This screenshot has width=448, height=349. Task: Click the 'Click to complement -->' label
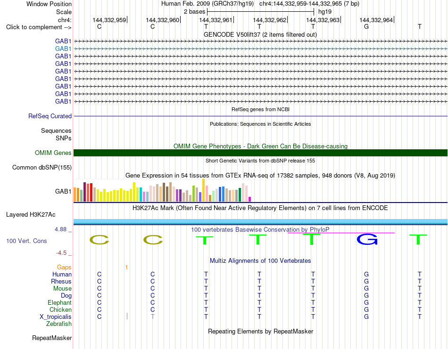(x=39, y=27)
